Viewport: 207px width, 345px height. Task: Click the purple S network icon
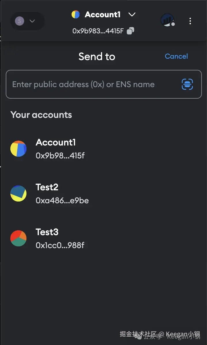click(x=20, y=21)
